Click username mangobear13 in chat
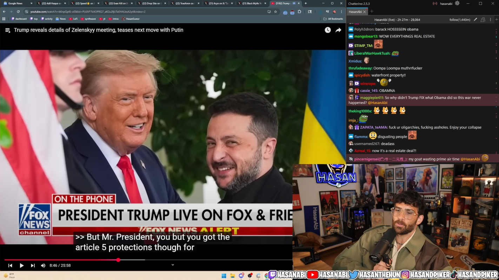This screenshot has height=280, width=499. click(366, 36)
